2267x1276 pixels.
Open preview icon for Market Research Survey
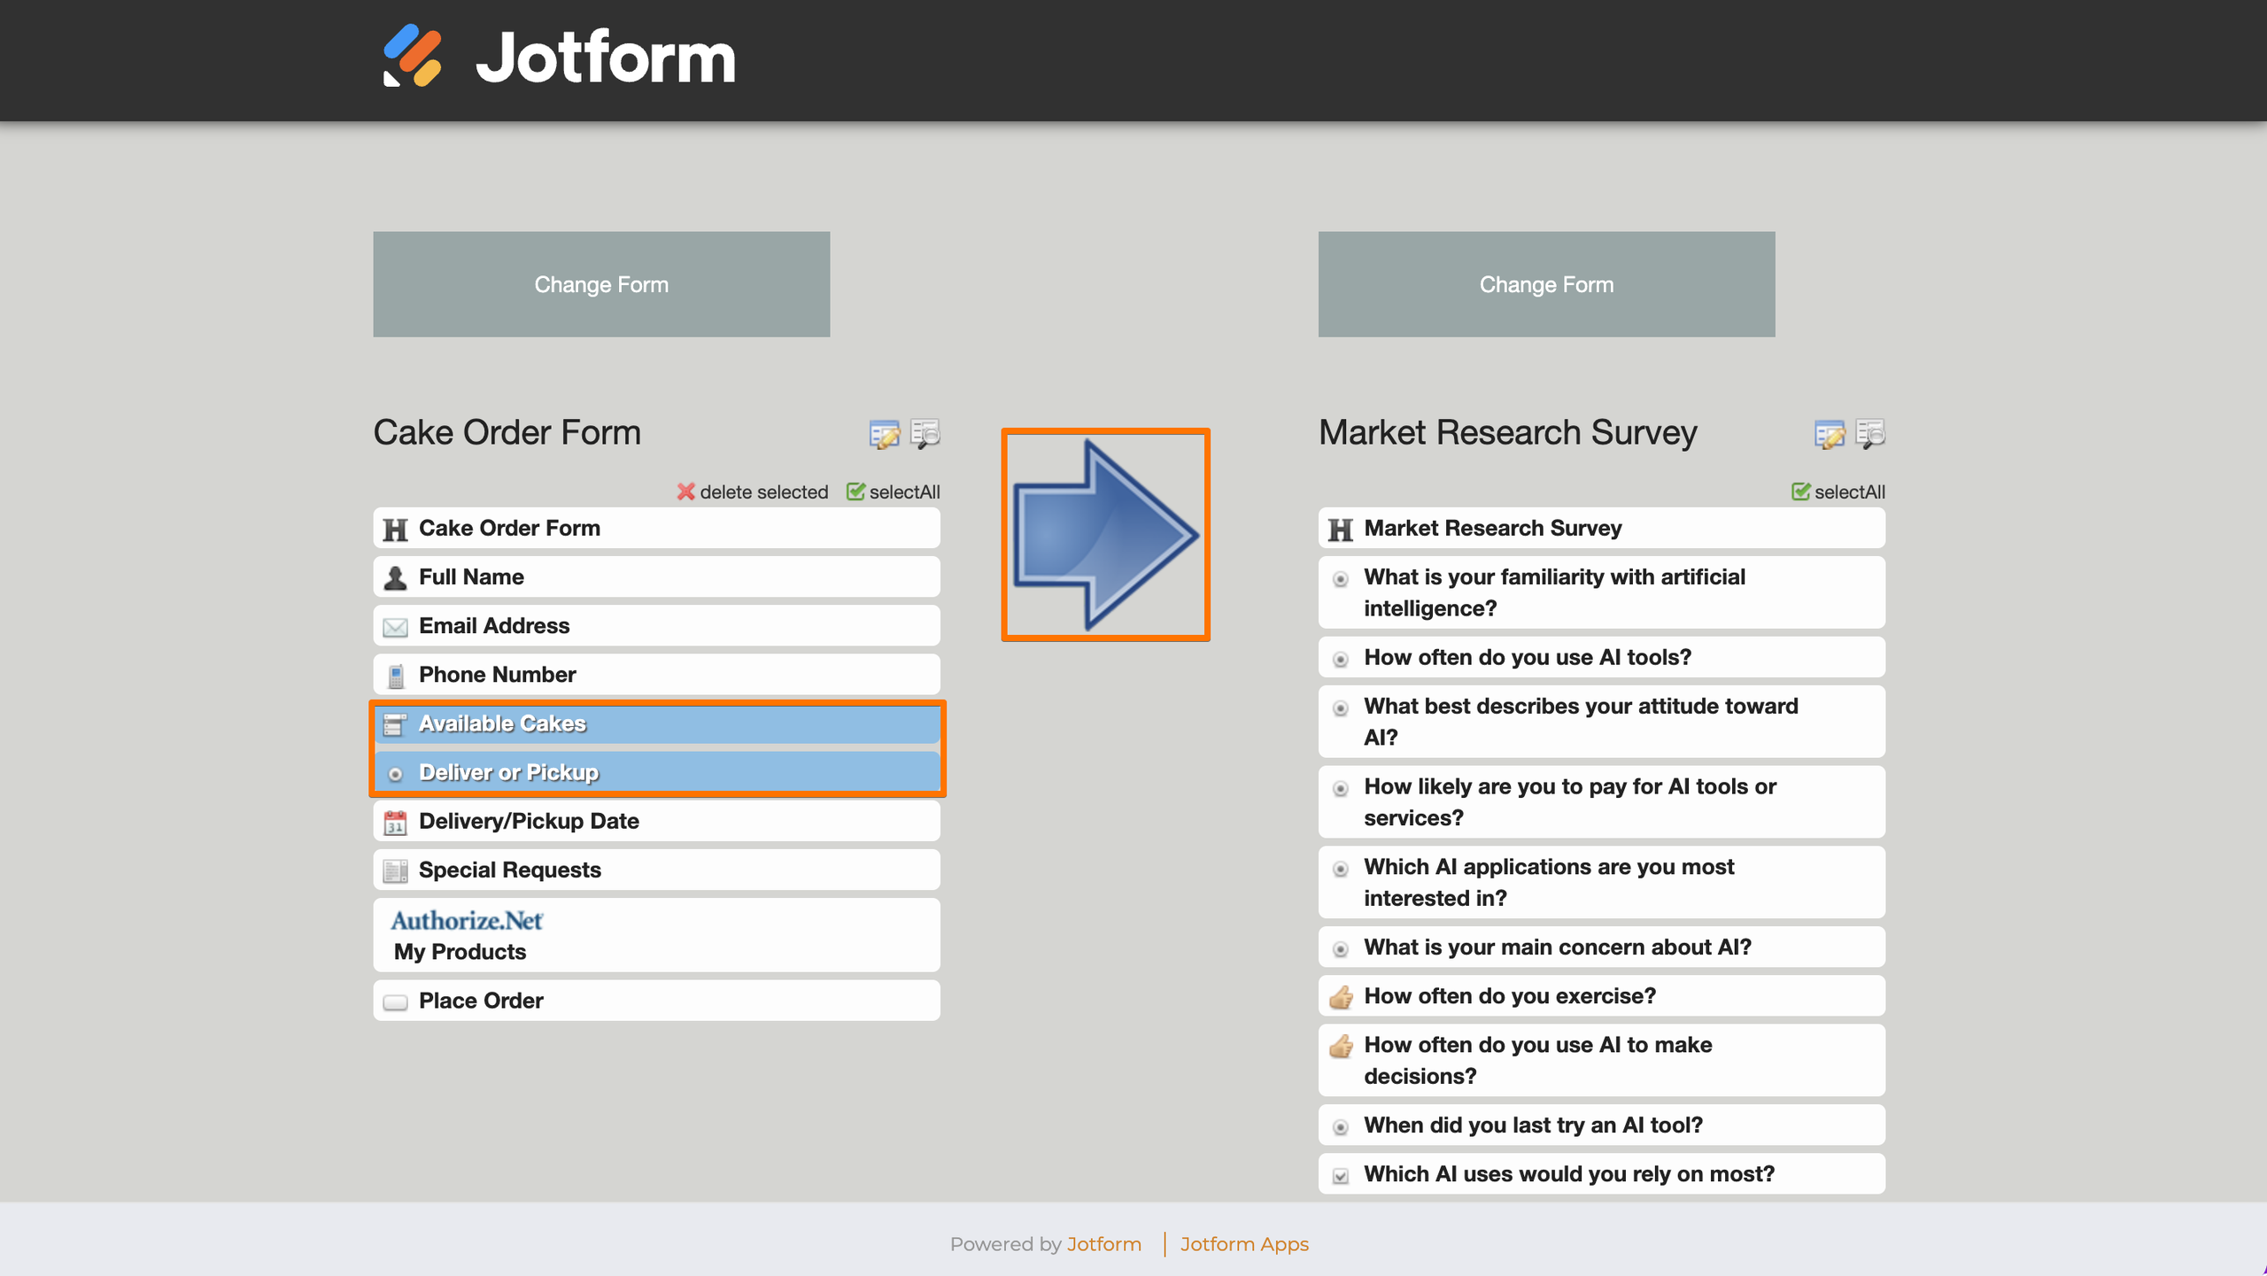(x=1870, y=434)
